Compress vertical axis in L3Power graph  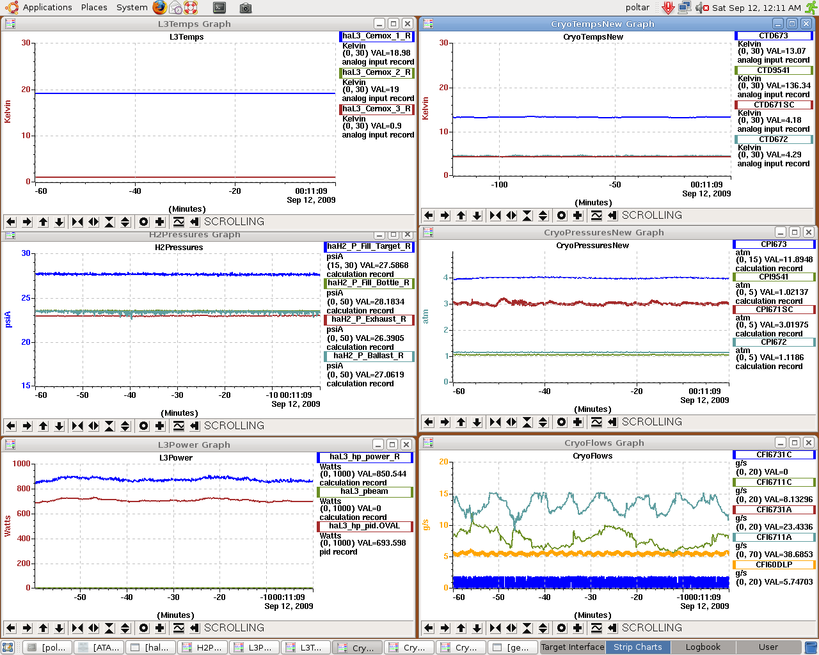coord(109,628)
